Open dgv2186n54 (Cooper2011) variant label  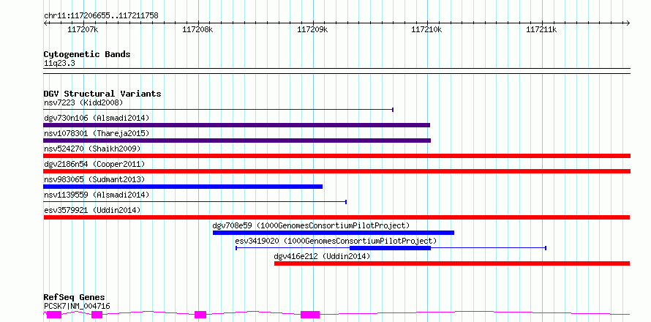[x=94, y=164]
